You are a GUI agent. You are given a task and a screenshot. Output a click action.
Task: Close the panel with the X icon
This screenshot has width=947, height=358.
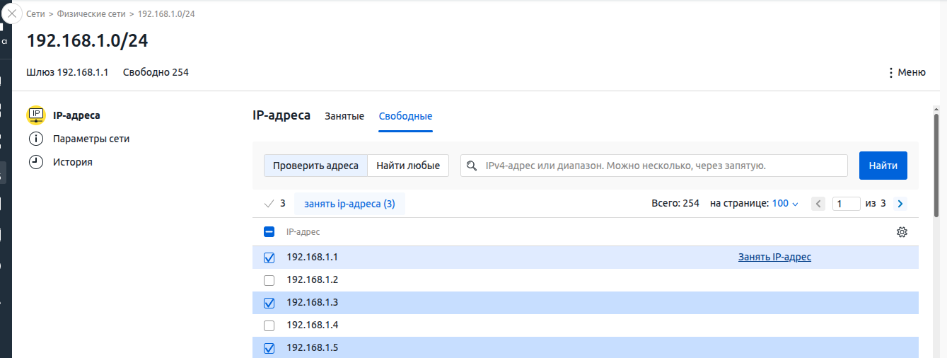coord(13,13)
